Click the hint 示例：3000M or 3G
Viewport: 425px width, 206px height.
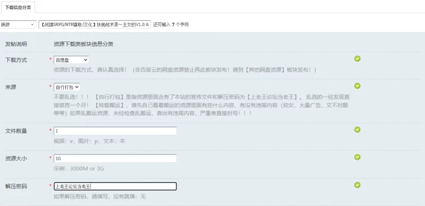pos(79,169)
